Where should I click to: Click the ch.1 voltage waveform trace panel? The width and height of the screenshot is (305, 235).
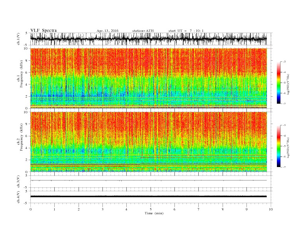151,39
